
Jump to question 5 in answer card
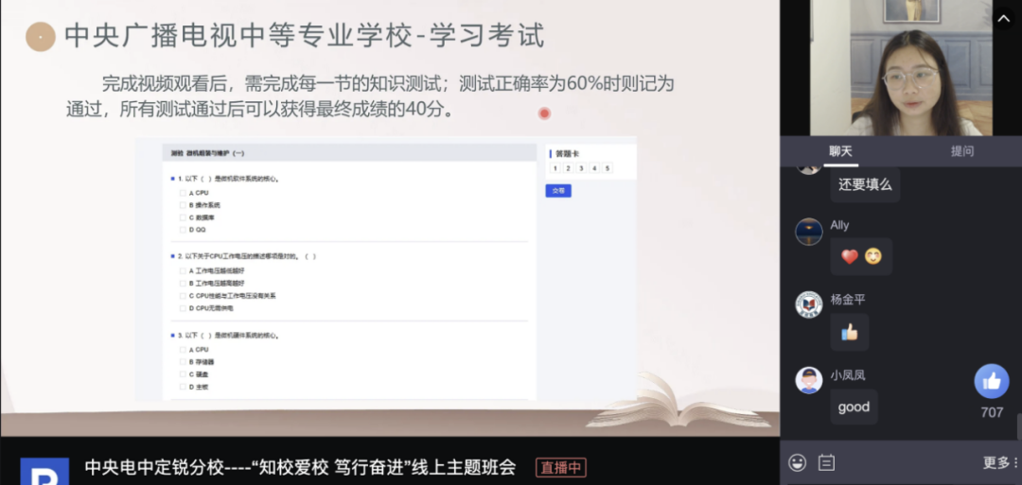[608, 168]
